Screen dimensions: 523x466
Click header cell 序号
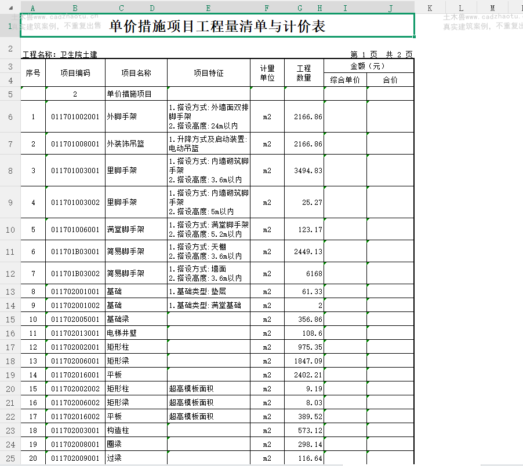[x=33, y=73]
